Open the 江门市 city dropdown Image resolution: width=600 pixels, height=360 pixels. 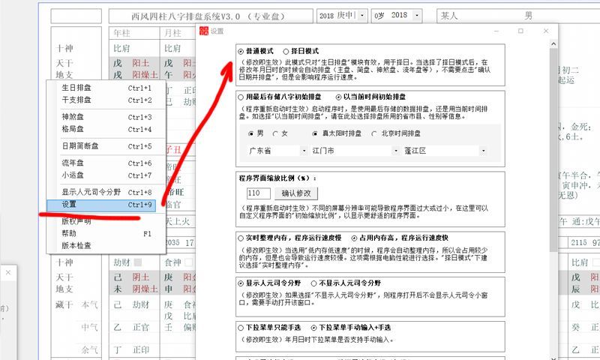coord(396,151)
